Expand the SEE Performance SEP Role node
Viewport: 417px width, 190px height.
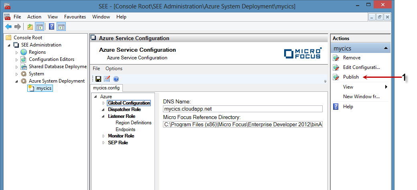pyautogui.click(x=104, y=143)
